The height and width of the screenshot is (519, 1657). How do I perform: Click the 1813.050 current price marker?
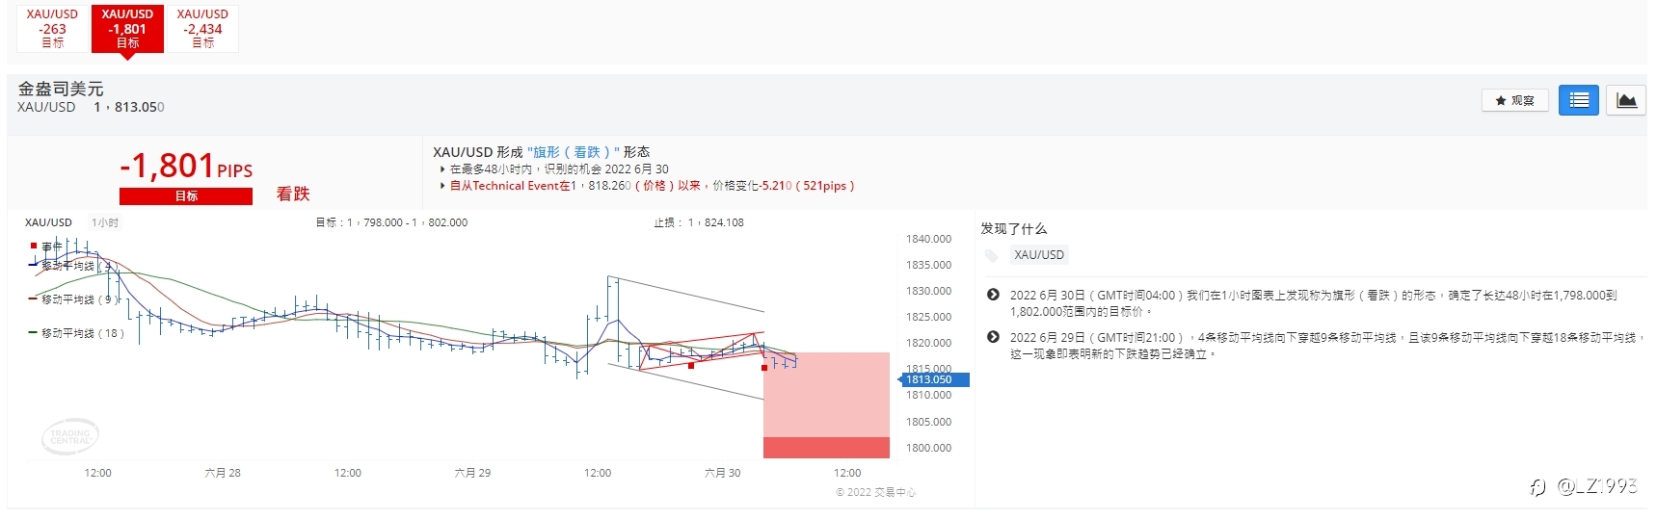[x=935, y=379]
